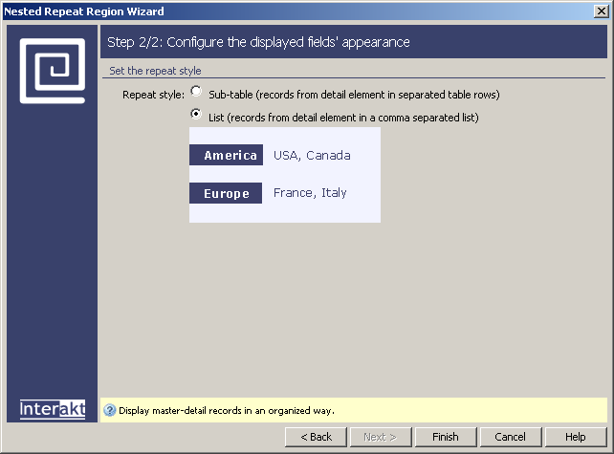Click the "Repeat style:" field label
Viewport: 614px width, 454px height.
[153, 95]
